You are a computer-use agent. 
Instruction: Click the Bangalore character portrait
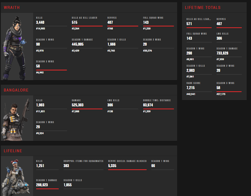[x=17, y=118]
